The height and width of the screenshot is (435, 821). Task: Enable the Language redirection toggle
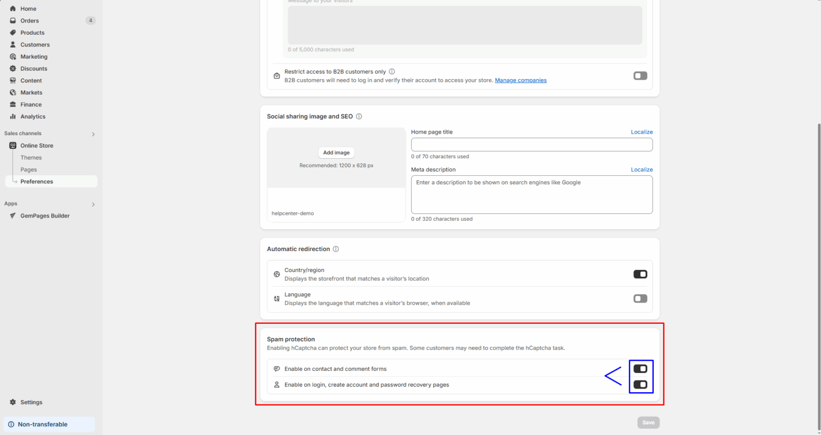640,298
